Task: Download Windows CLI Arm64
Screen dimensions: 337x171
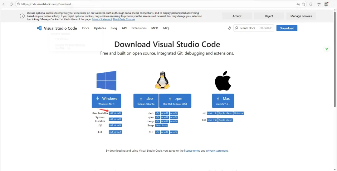Action: [x=118, y=132]
